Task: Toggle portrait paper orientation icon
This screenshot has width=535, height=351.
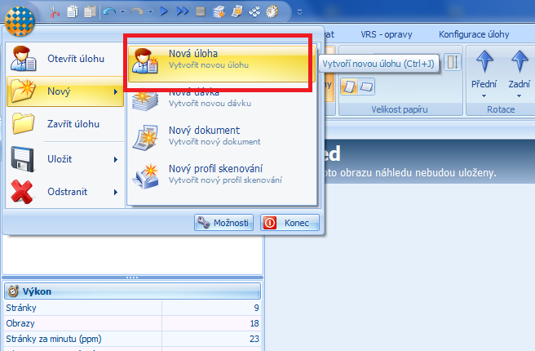Action: tap(349, 87)
